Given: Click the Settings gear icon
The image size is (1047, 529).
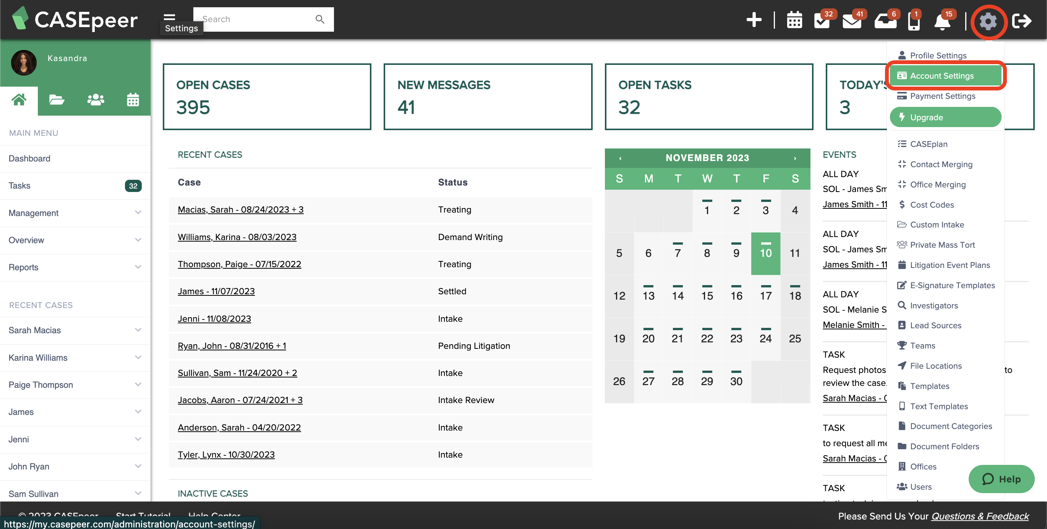Looking at the screenshot, I should pos(988,21).
